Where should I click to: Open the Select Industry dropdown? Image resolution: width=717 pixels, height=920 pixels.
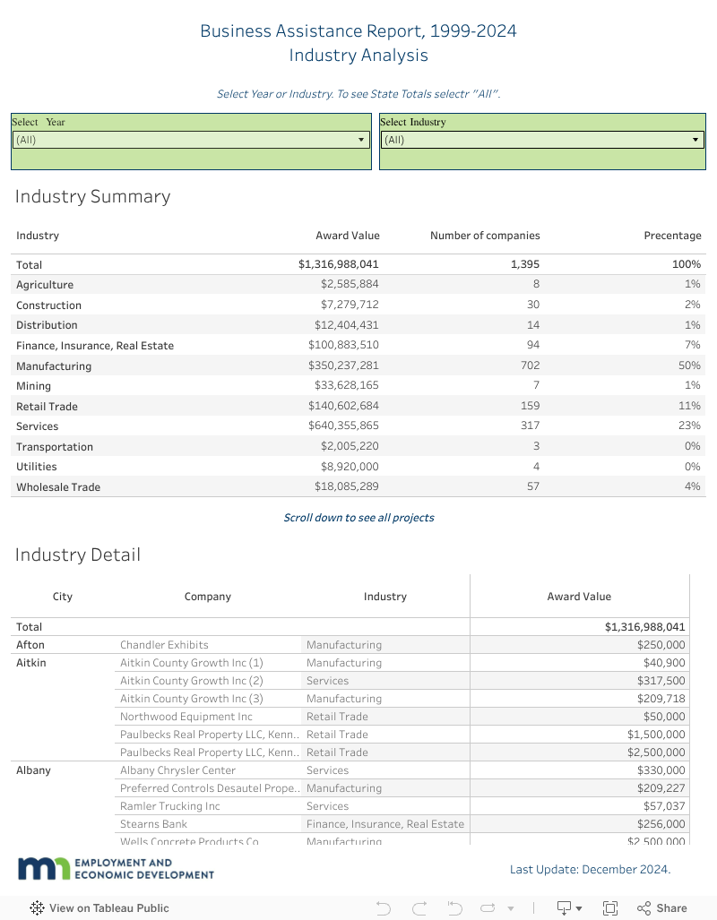542,140
